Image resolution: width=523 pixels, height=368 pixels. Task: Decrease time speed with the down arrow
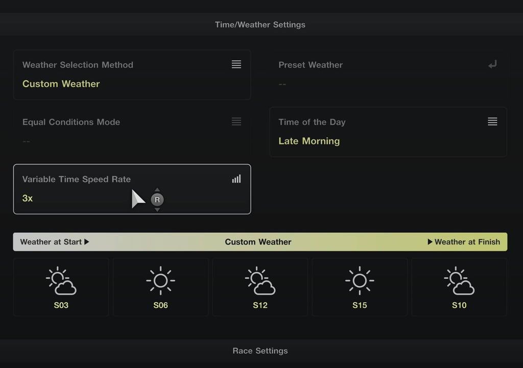[x=157, y=210]
